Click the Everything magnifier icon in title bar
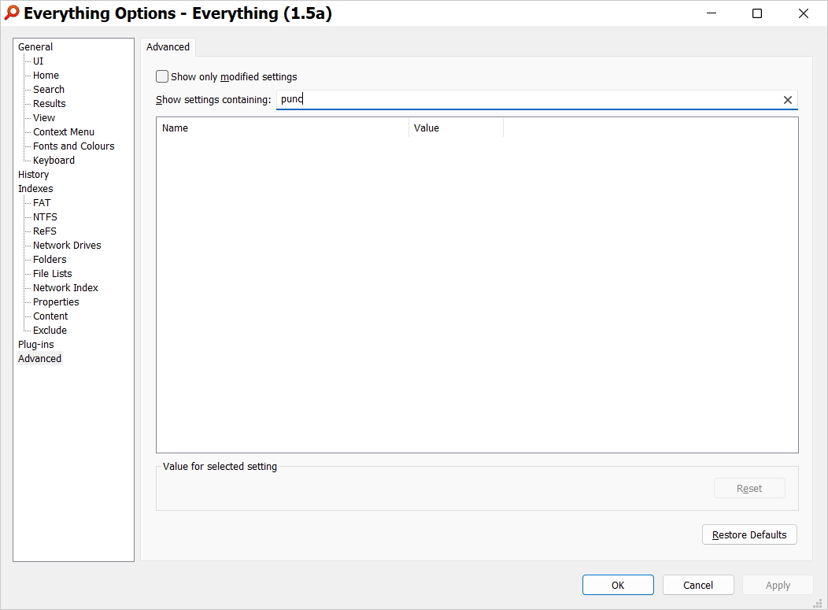 (x=11, y=13)
